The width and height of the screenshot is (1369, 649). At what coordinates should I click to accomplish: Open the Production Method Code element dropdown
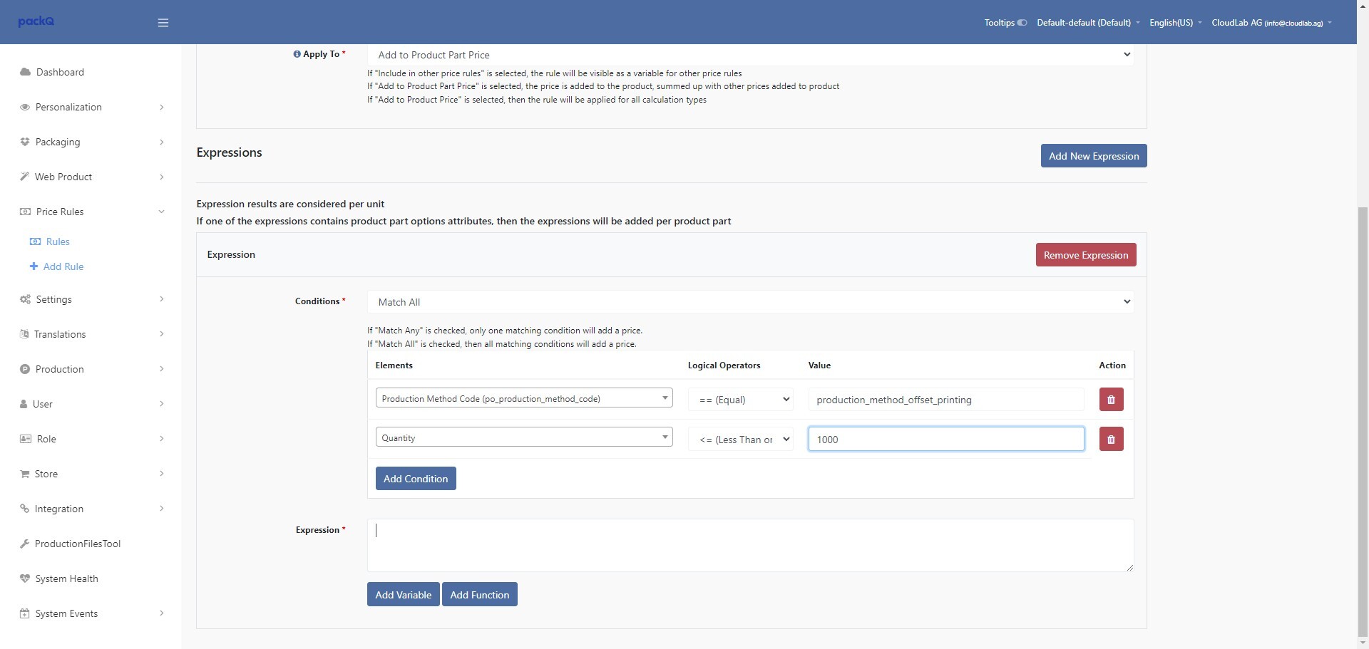click(x=524, y=398)
